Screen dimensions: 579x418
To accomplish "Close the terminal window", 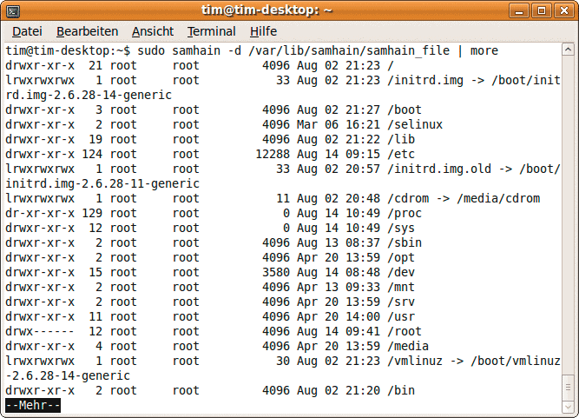I will point(564,10).
